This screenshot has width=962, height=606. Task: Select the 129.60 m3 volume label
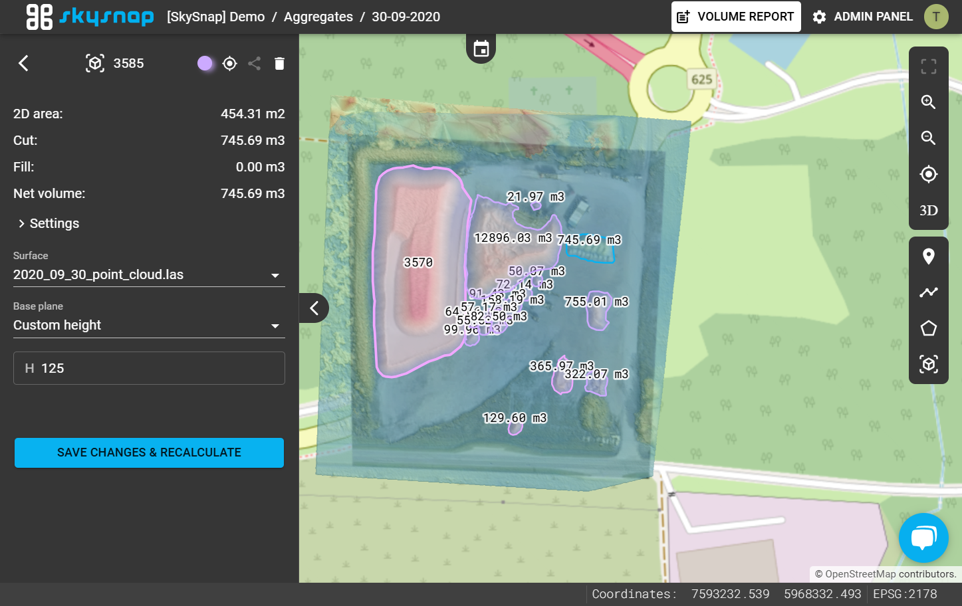(515, 418)
